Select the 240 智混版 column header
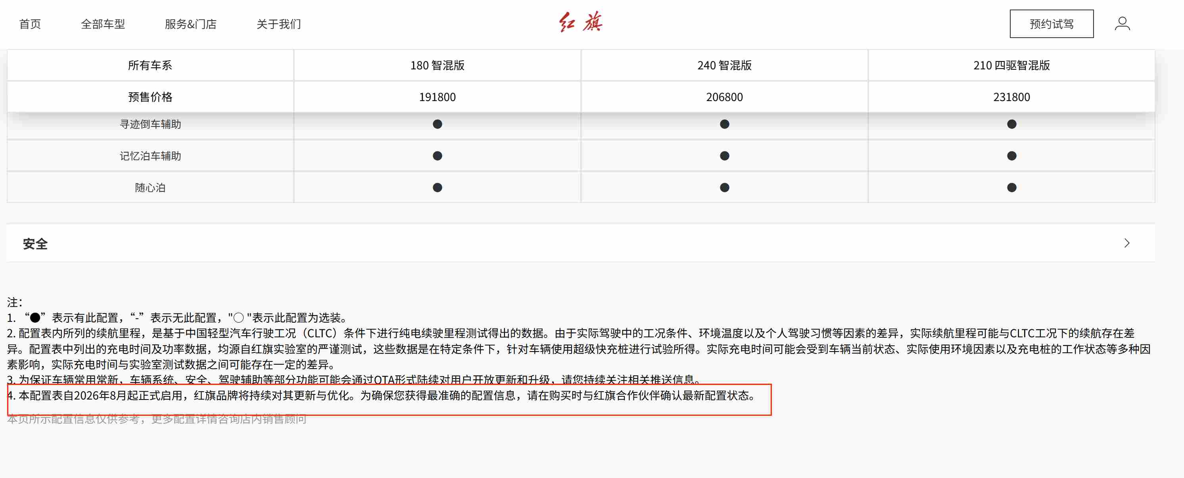The height and width of the screenshot is (478, 1184). (x=724, y=65)
